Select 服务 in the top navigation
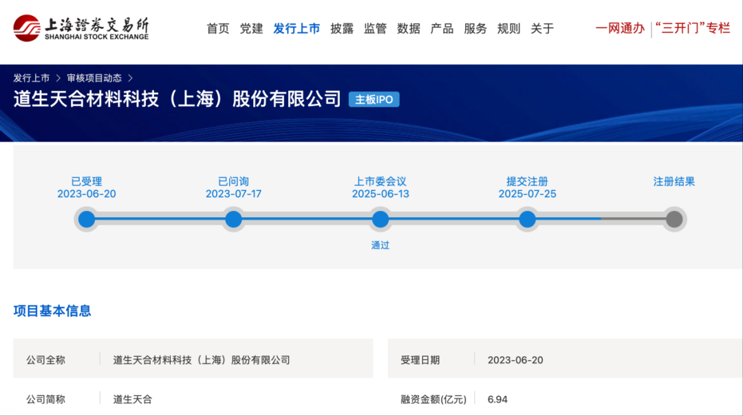Screen dimensions: 743x416 (x=475, y=28)
